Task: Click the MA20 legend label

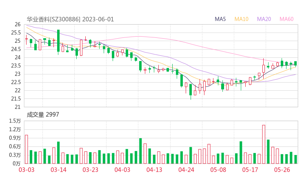Action: coord(264,19)
